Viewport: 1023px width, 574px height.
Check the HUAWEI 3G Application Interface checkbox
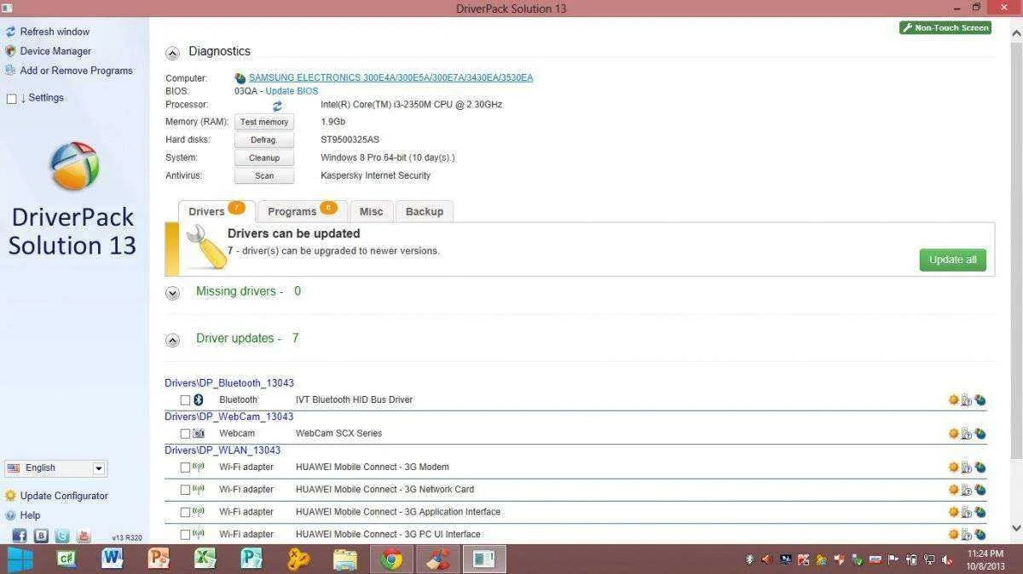[x=185, y=512]
